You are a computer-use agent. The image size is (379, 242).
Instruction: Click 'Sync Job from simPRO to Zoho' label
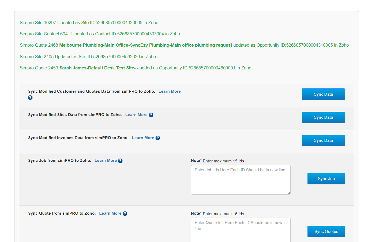[x=59, y=161]
